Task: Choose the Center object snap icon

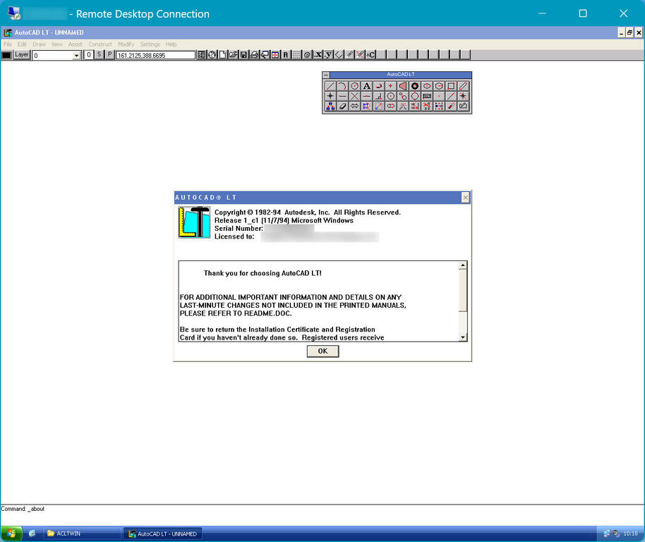Action: point(390,96)
